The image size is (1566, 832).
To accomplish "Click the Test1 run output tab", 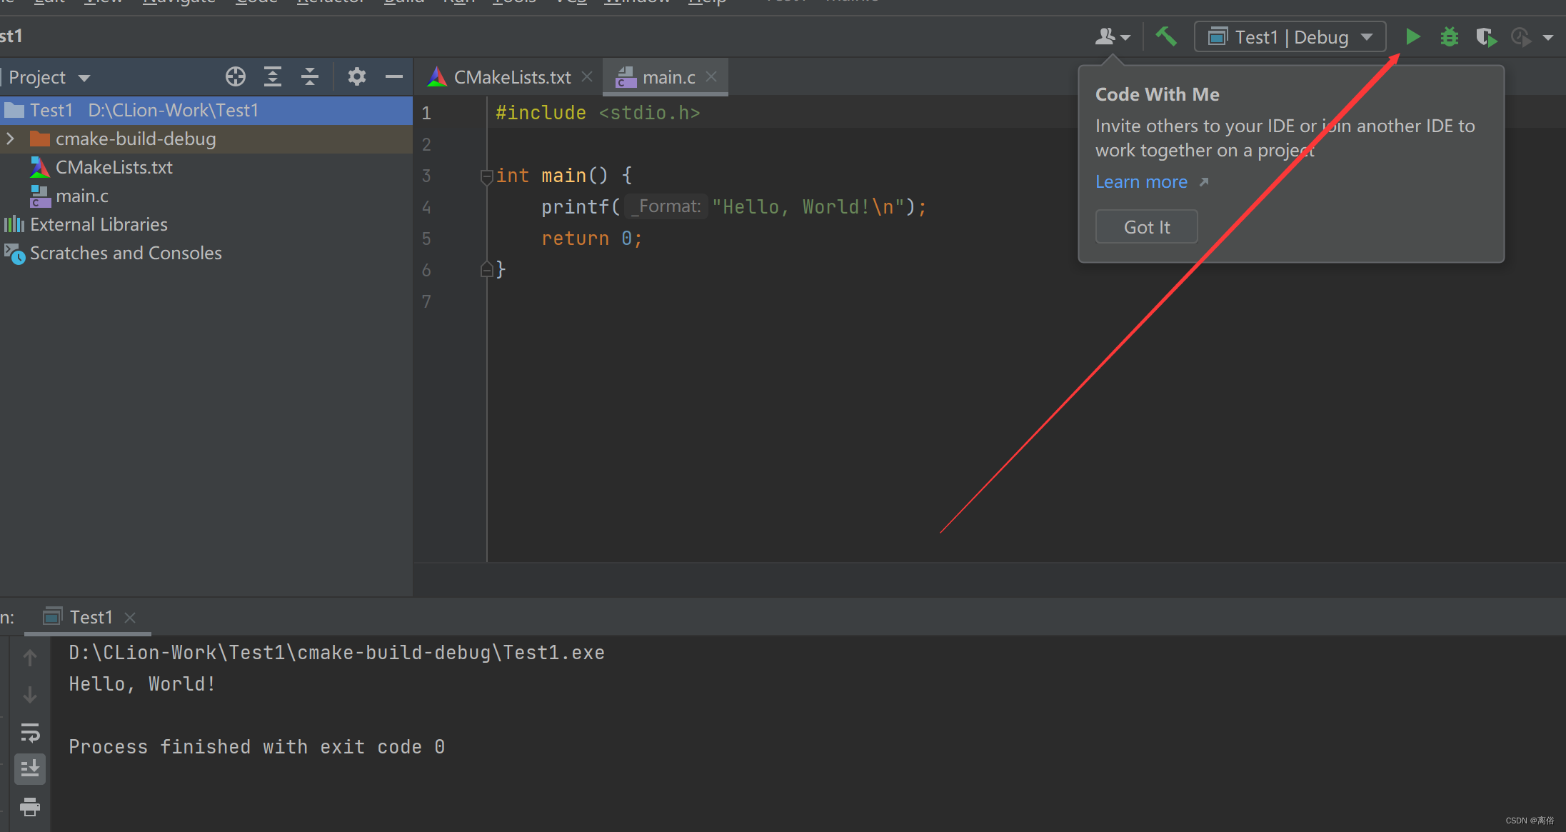I will point(92,616).
